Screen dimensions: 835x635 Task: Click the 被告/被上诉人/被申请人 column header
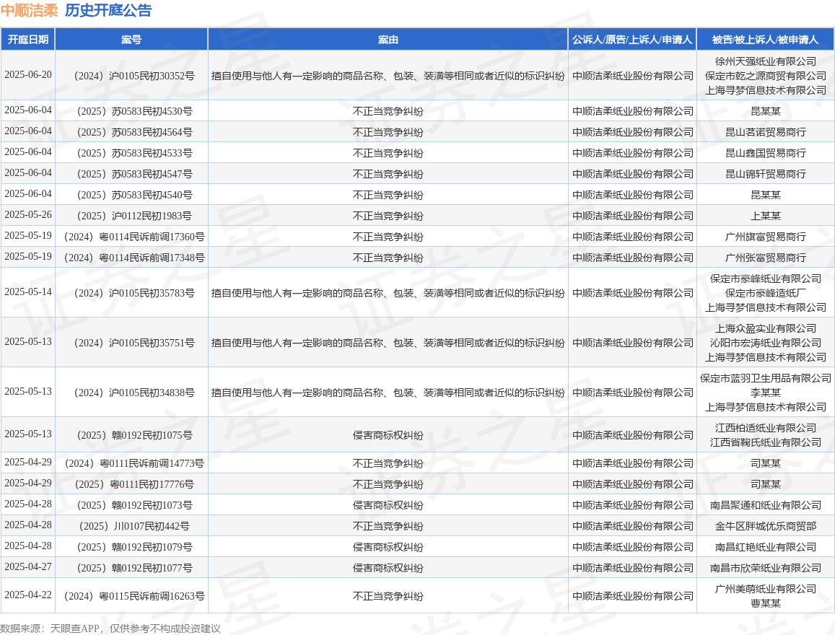point(765,40)
